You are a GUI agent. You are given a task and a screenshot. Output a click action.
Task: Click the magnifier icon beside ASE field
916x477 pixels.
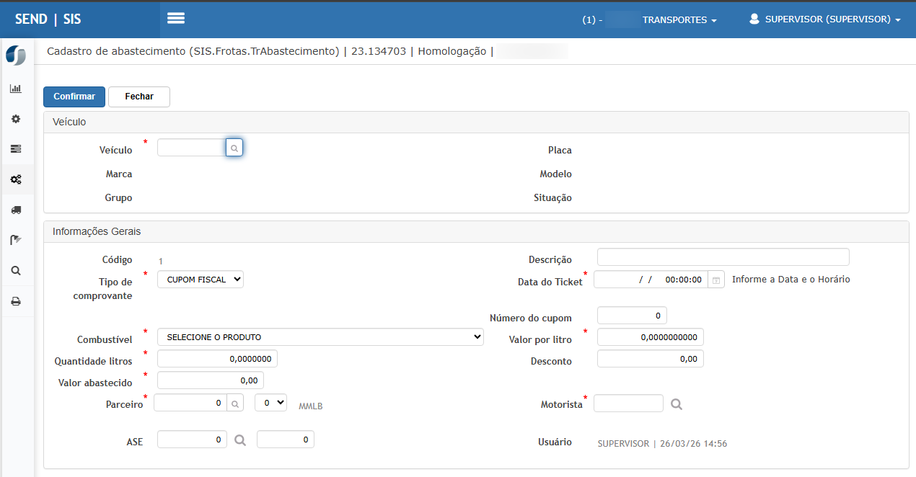tap(240, 440)
